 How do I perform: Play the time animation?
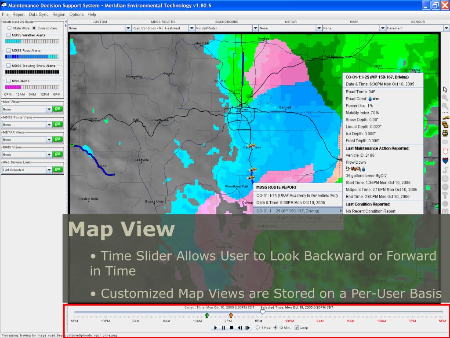point(215,327)
